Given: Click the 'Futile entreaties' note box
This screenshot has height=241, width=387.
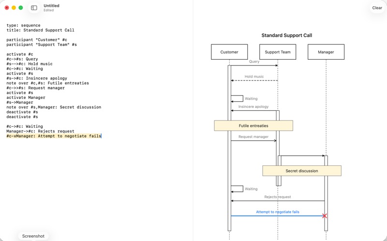Looking at the screenshot, I should tap(253, 126).
